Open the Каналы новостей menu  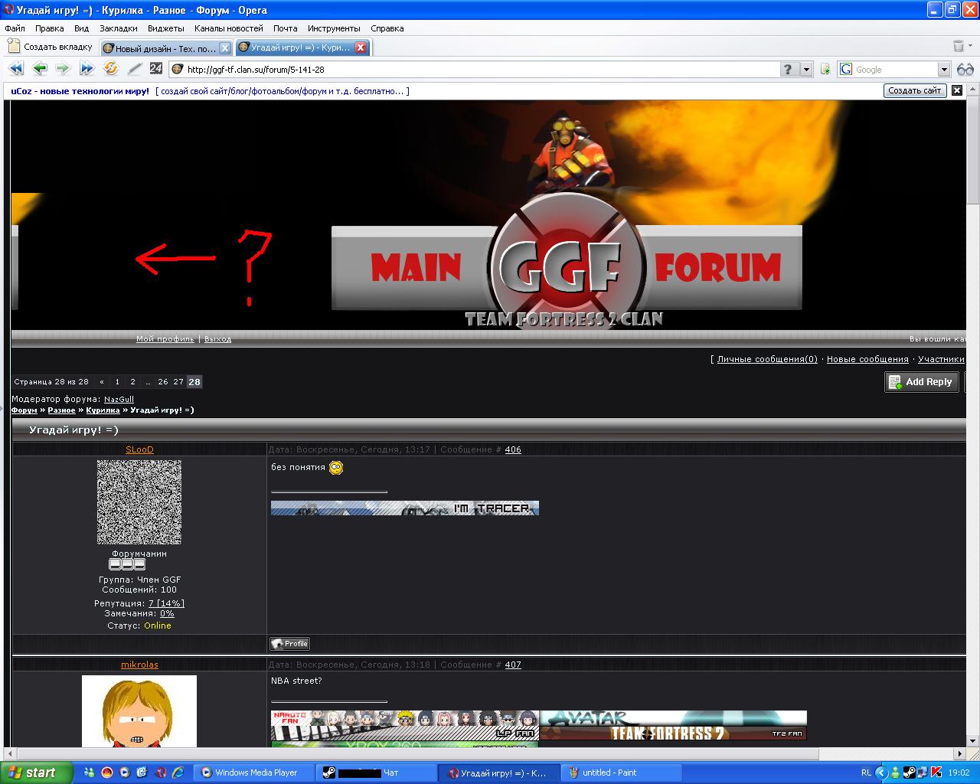tap(228, 28)
